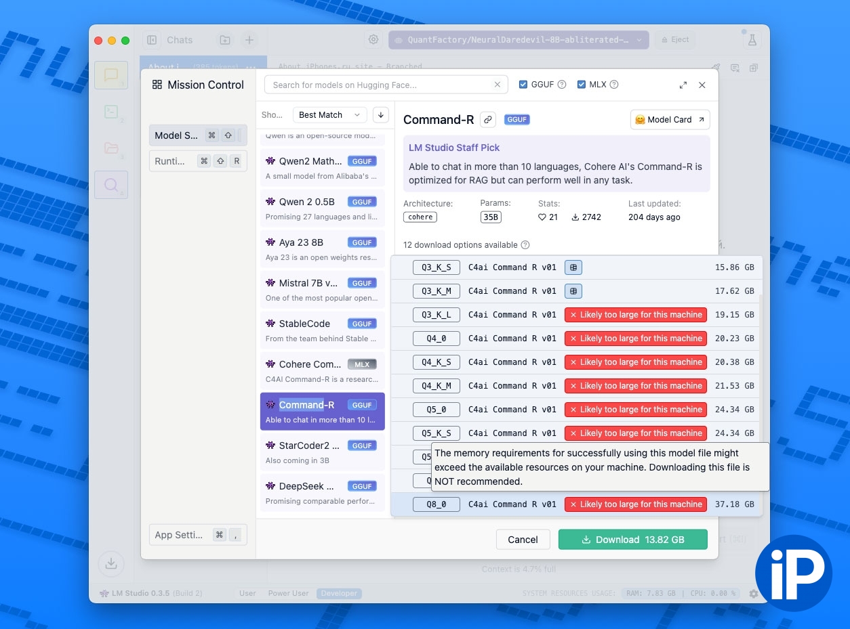Toggle the MLX format checkbox
Image resolution: width=850 pixels, height=629 pixels.
coord(582,85)
